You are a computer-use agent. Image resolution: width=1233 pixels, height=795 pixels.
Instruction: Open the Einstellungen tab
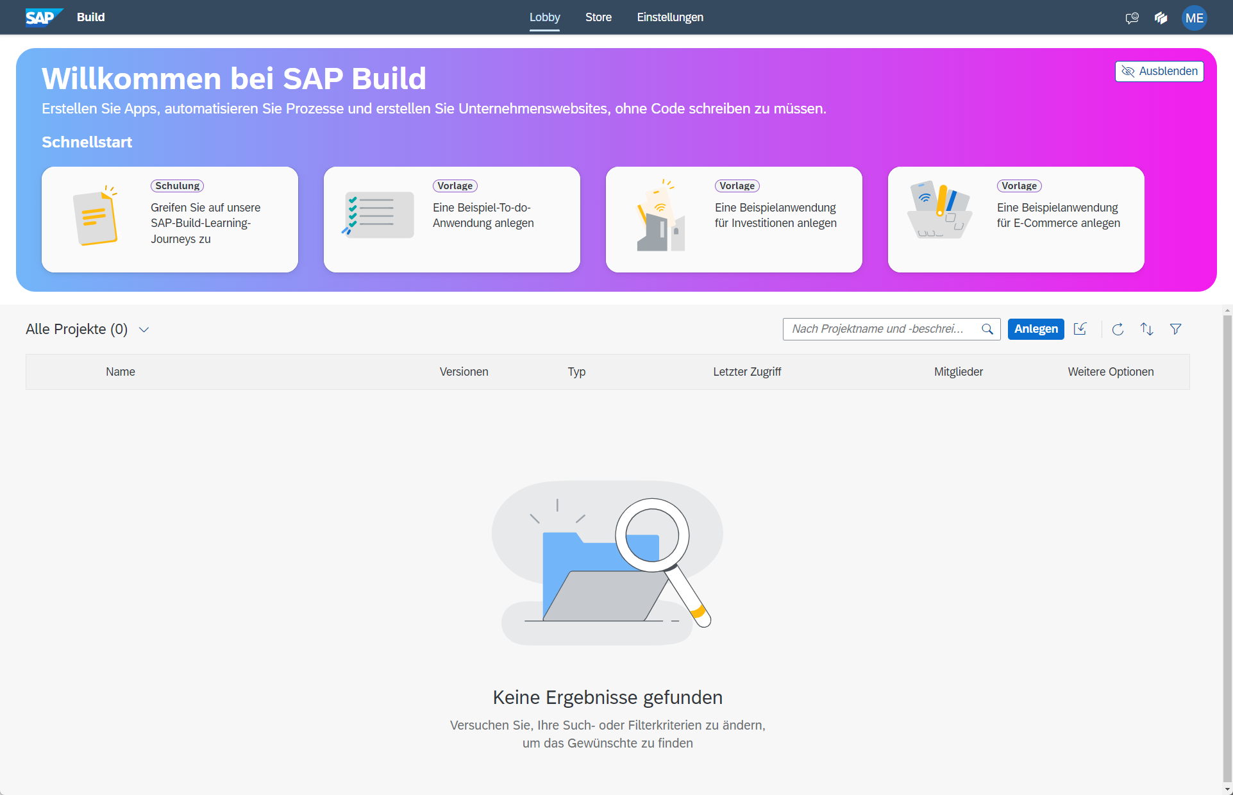pyautogui.click(x=670, y=17)
